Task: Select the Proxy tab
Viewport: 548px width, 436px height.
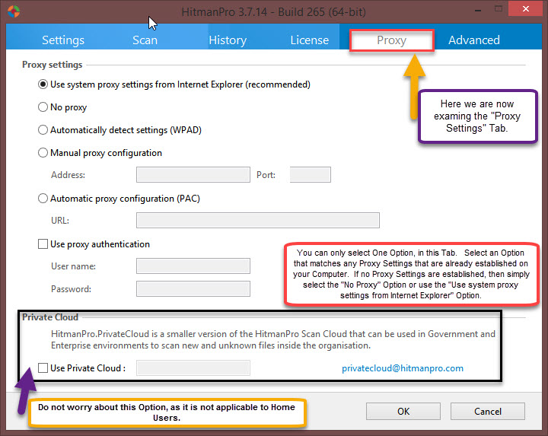Action: tap(392, 40)
